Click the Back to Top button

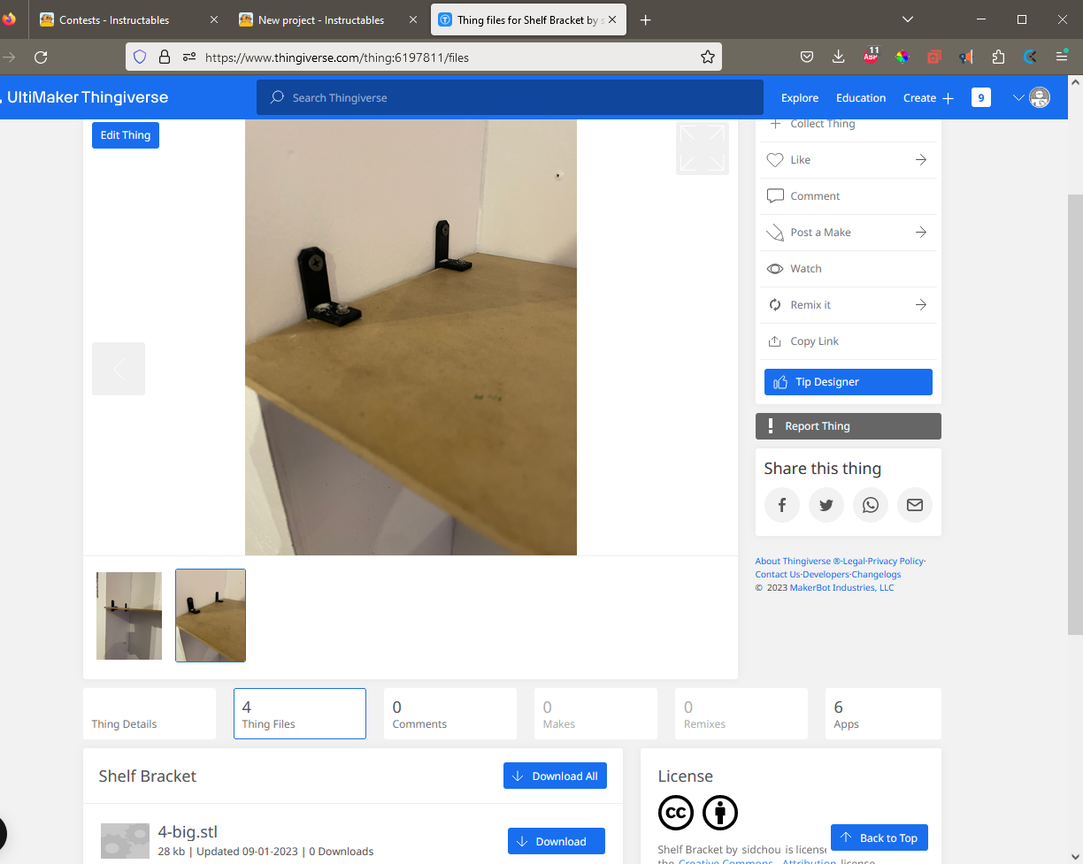point(879,837)
